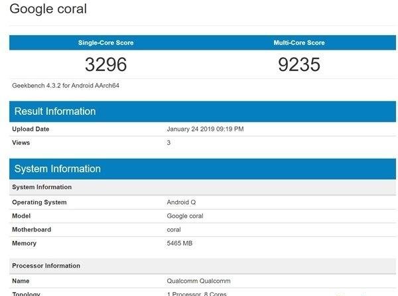Click the blue System Information section header
This screenshot has width=398, height=296.
click(202, 169)
